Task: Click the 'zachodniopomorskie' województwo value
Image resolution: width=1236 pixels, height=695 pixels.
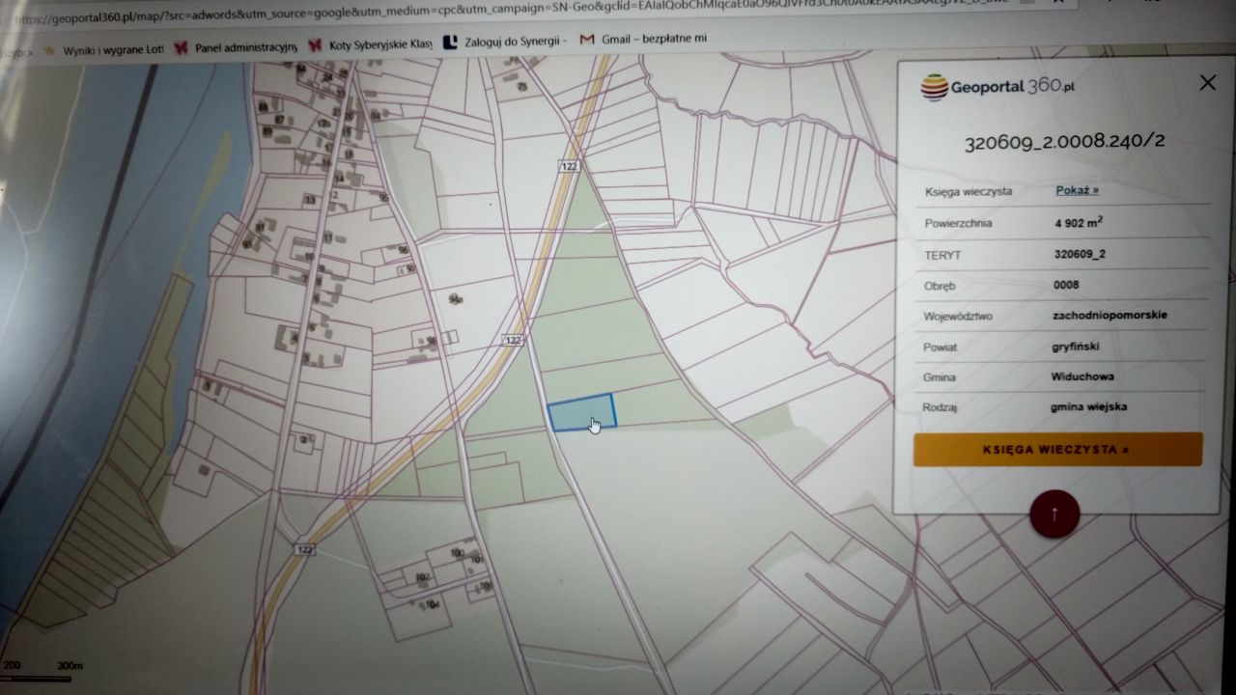Action: tap(1110, 315)
